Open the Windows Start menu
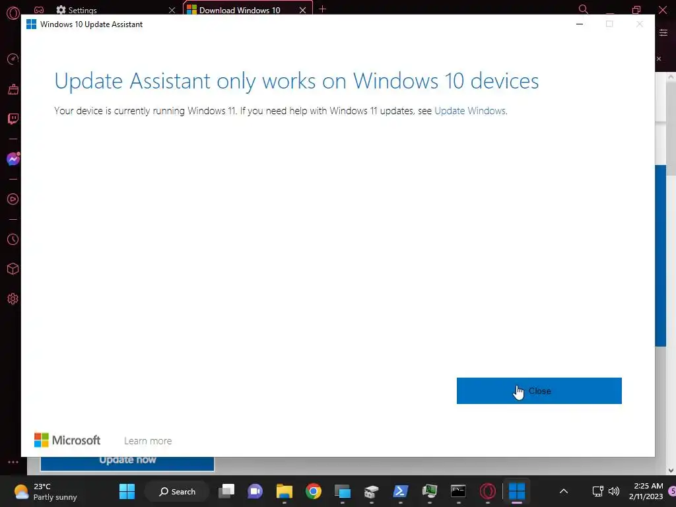This screenshot has width=676, height=507. [x=127, y=491]
